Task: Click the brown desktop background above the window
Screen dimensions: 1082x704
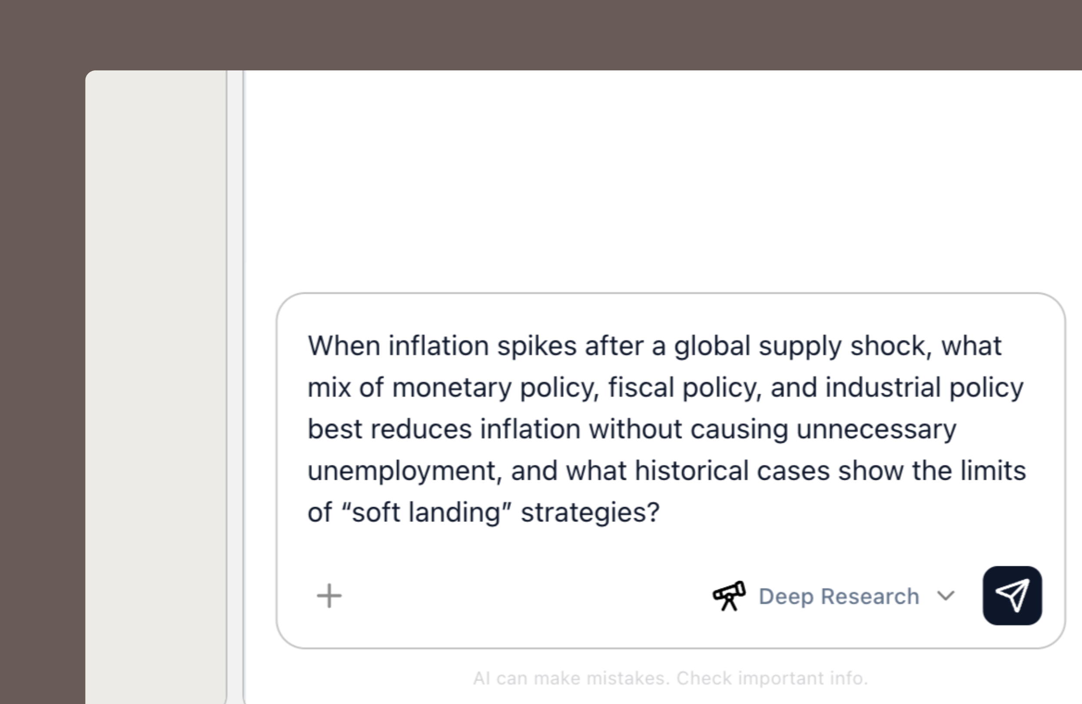Action: [541, 34]
